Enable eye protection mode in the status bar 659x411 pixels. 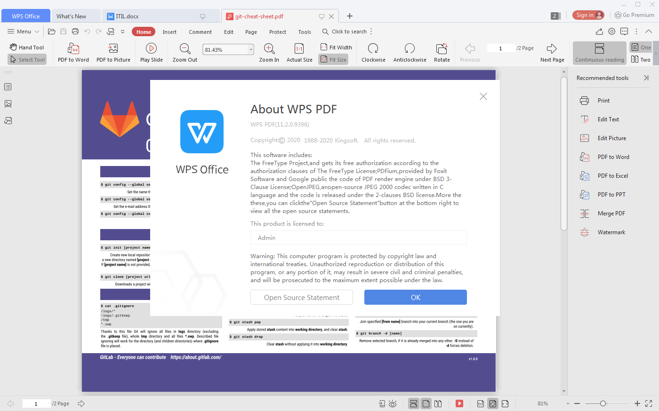click(393, 403)
